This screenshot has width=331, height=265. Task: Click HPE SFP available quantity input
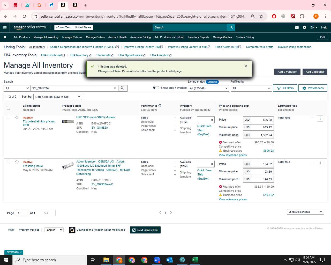pos(206,120)
